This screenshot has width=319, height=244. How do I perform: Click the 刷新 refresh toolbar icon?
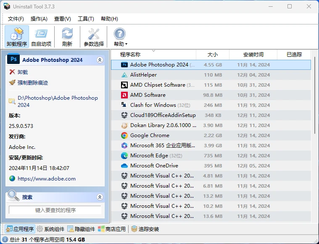point(67,34)
